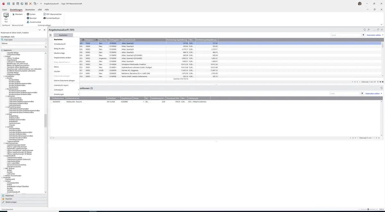Open Favoriten section in navigation pane
This screenshot has height=212, width=385.
pyautogui.click(x=24, y=199)
